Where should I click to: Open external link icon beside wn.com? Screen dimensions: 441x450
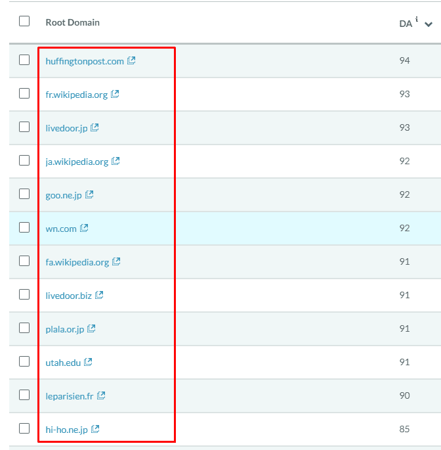pos(84,228)
